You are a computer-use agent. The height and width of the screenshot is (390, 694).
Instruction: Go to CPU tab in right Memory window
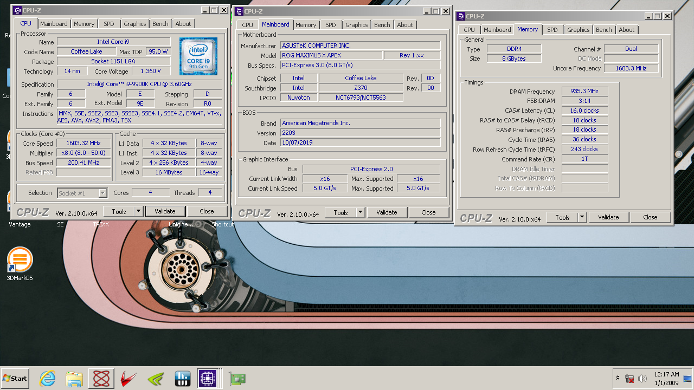click(469, 30)
